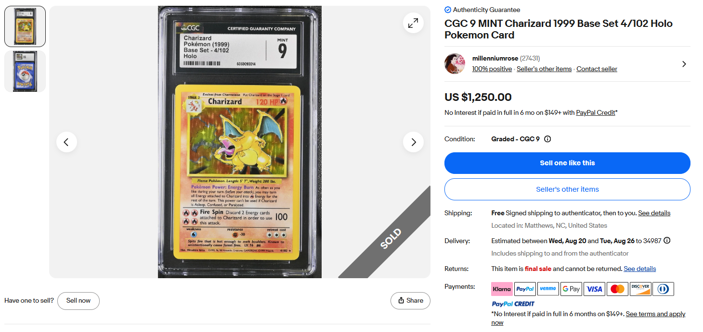The height and width of the screenshot is (332, 703).
Task: Click the Share button
Action: tap(410, 301)
